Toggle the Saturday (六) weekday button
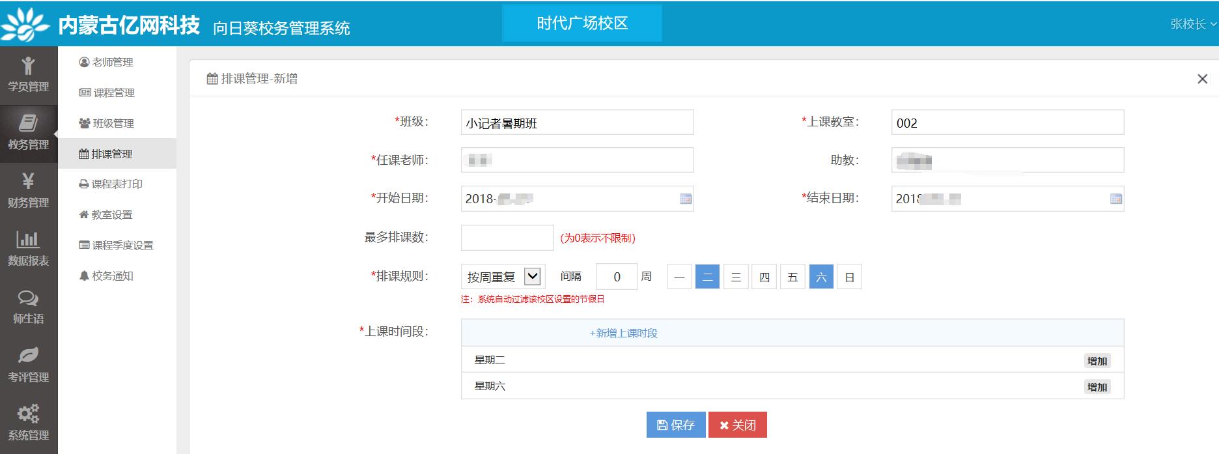This screenshot has width=1219, height=454. tap(821, 277)
